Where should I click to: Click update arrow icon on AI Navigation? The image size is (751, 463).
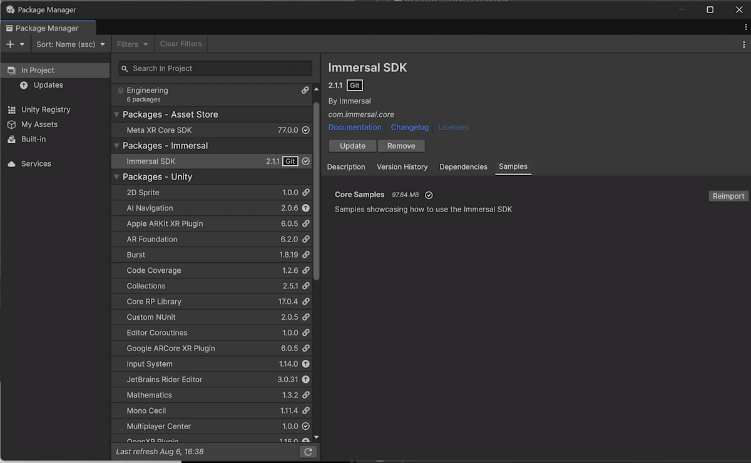305,208
